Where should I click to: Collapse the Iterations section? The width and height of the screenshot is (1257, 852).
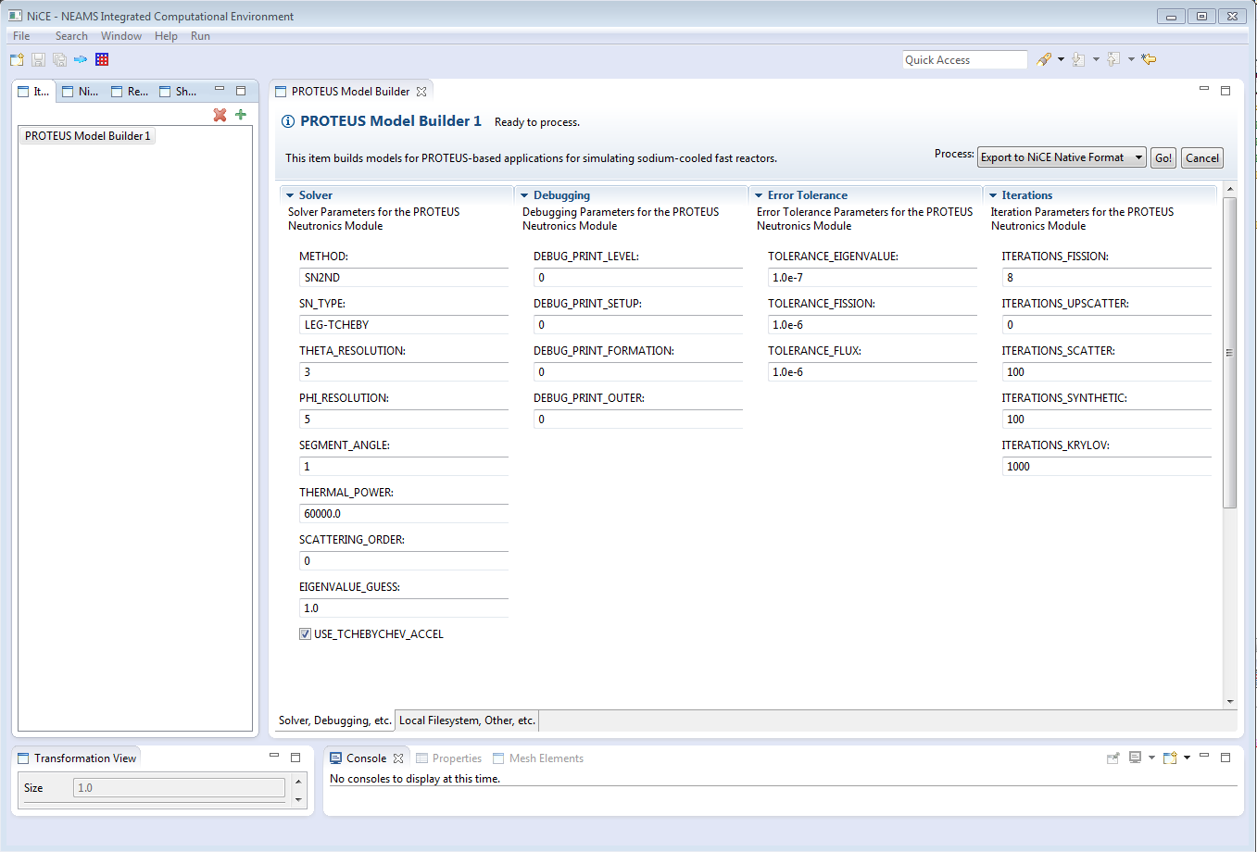click(993, 195)
